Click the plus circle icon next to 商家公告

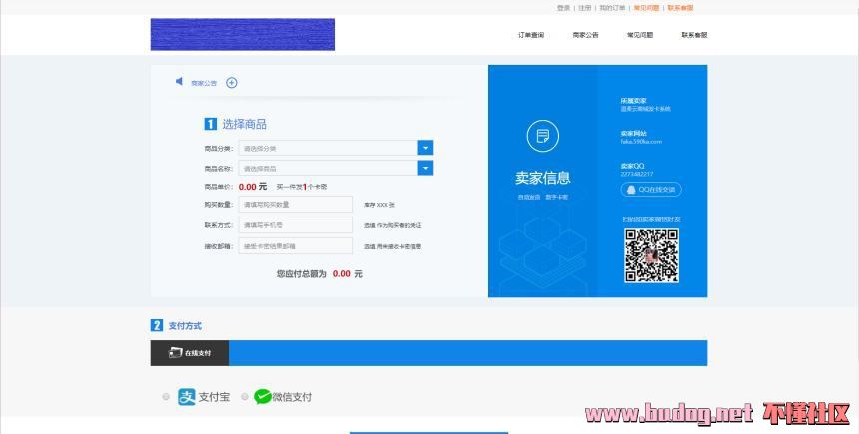click(232, 83)
